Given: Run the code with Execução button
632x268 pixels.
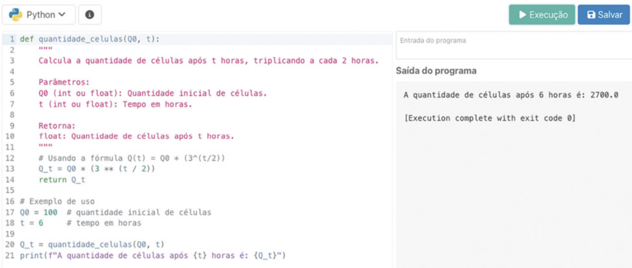Looking at the screenshot, I should point(542,15).
